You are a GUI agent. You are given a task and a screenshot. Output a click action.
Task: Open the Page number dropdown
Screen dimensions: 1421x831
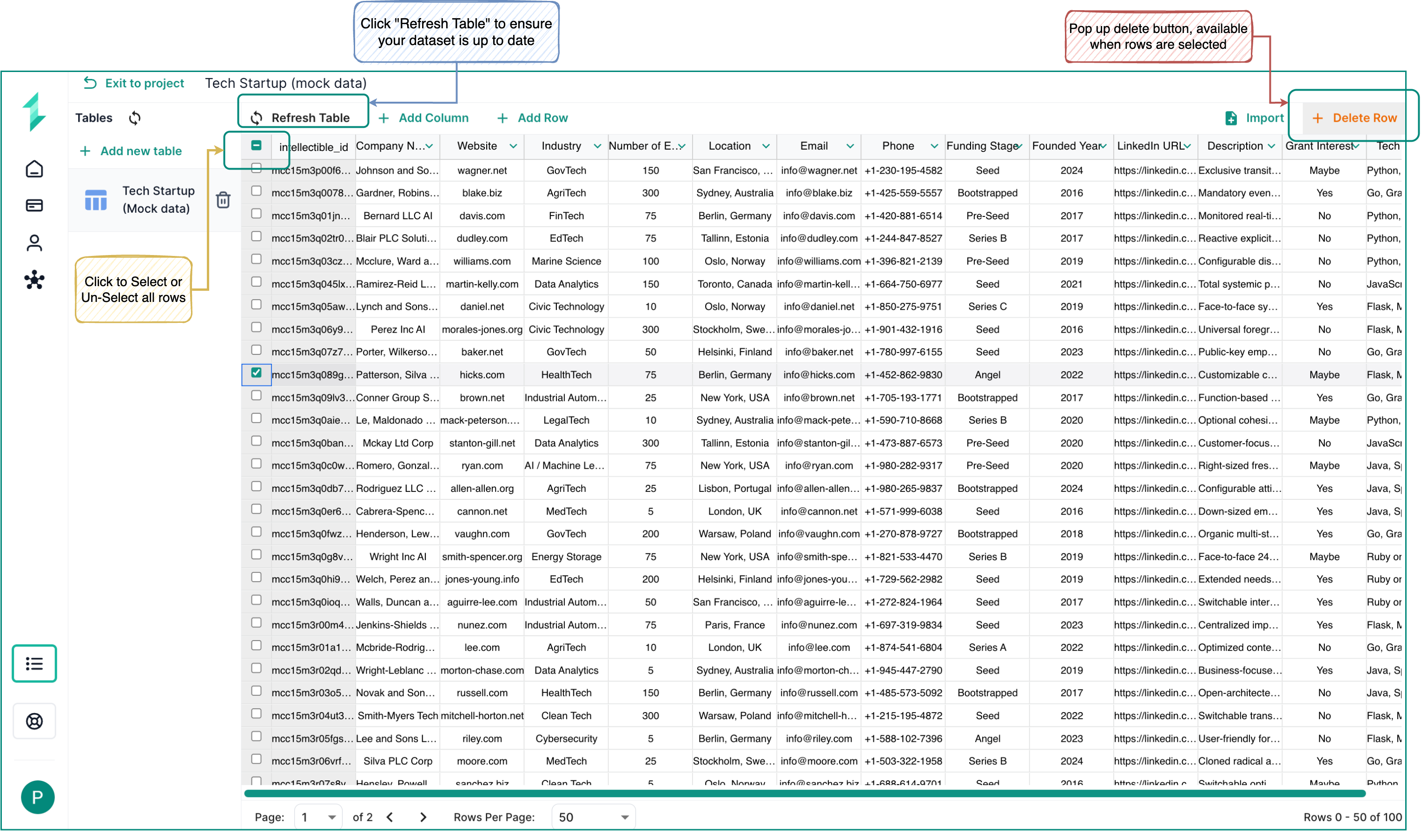[318, 817]
